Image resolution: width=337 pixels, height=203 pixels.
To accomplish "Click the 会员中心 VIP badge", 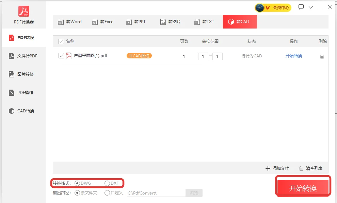I will click(273, 8).
